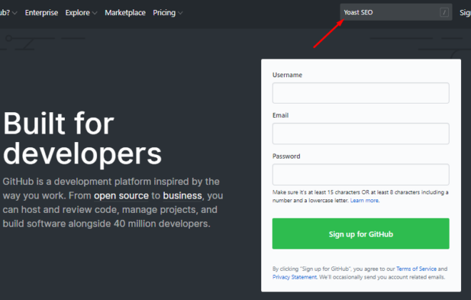The width and height of the screenshot is (471, 300).
Task: Expand the Pricing dropdown menu
Action: pyautogui.click(x=168, y=13)
